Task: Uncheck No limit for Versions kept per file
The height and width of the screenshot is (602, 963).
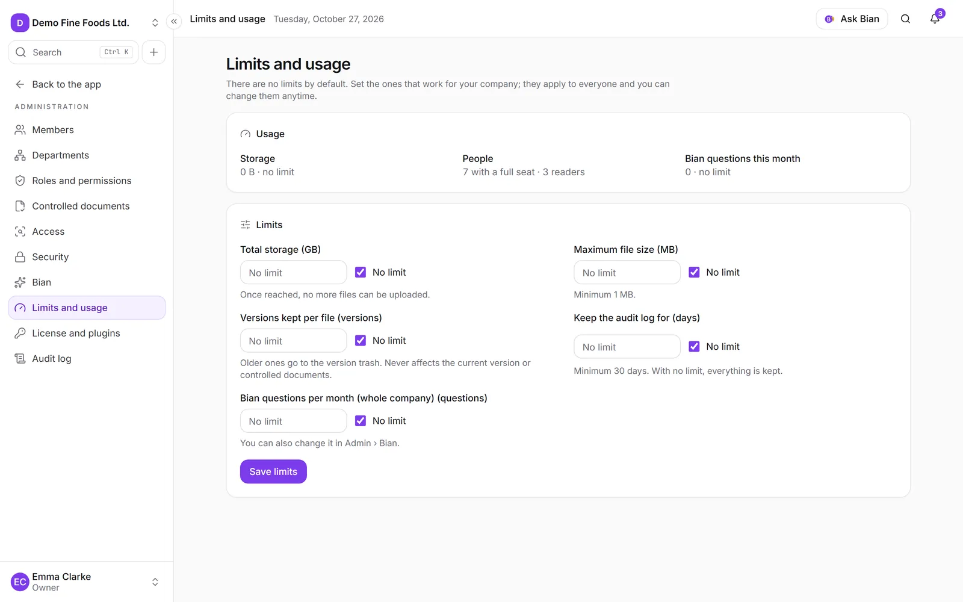Action: 361,341
